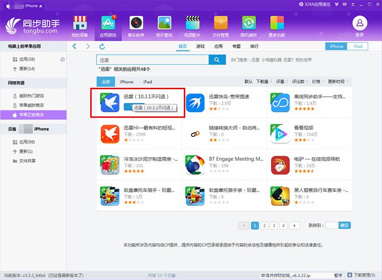This screenshot has height=280, width=382.
Task: Click the 迅雷快鸟 app icon
Action: pos(195,103)
